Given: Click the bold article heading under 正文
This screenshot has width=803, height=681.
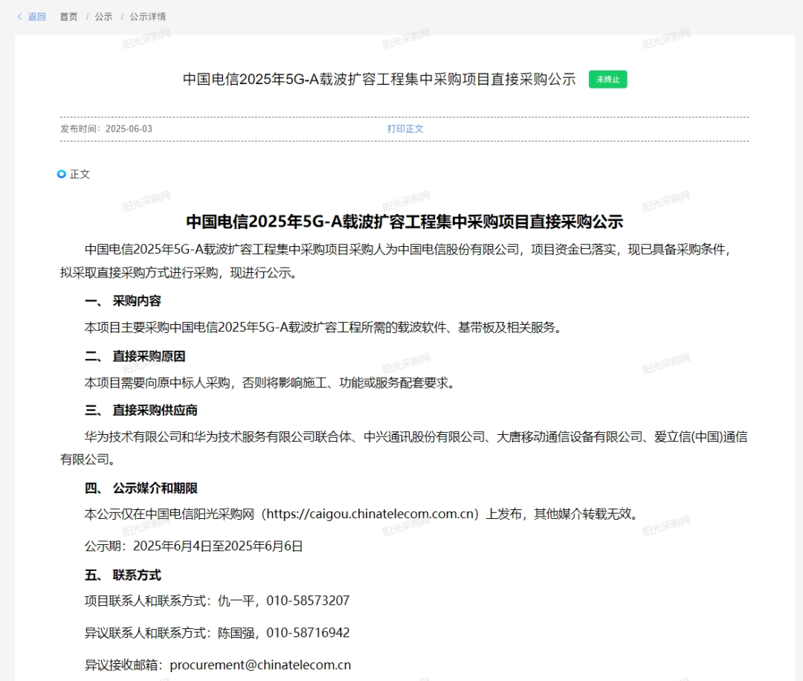Looking at the screenshot, I should [404, 222].
